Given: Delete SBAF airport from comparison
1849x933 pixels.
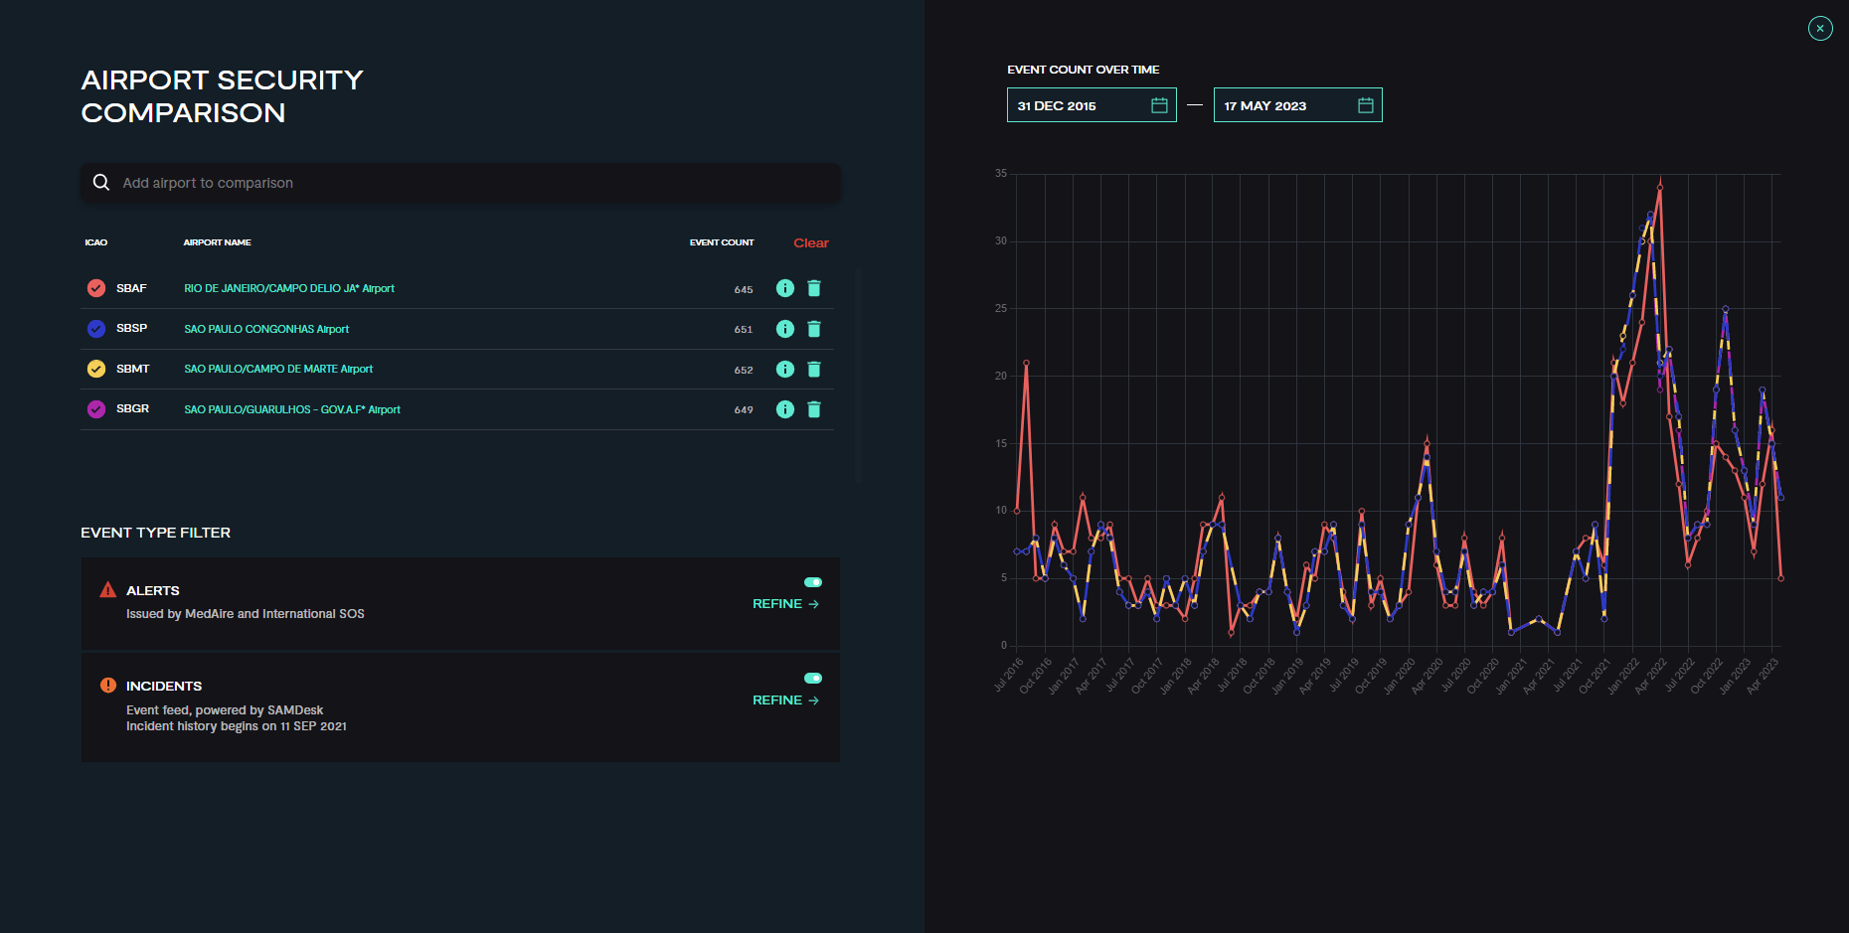Looking at the screenshot, I should pyautogui.click(x=814, y=288).
